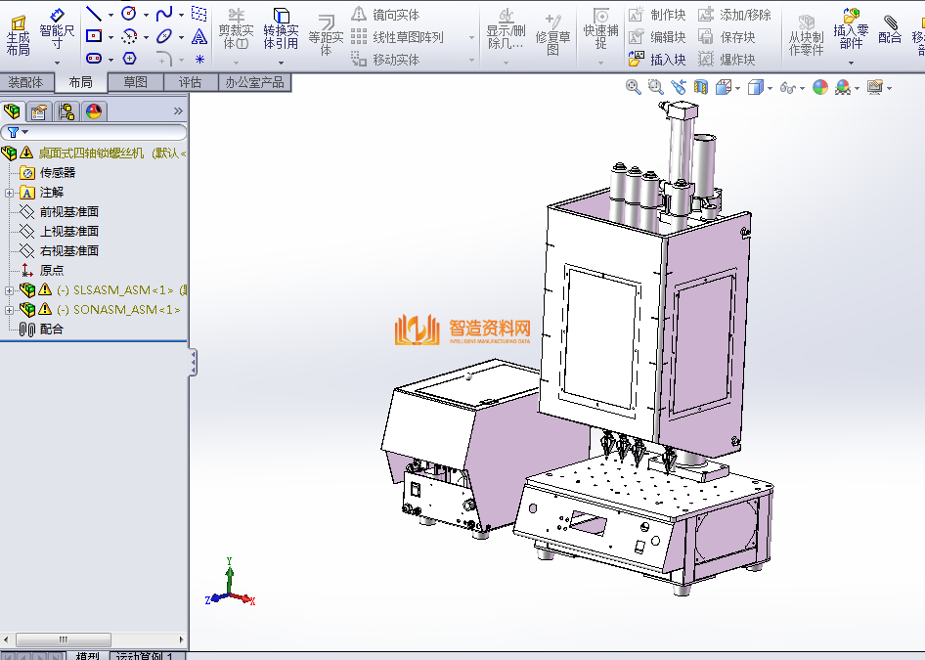Open the 评估 evaluate ribbon tab
The image size is (925, 660).
tap(190, 82)
